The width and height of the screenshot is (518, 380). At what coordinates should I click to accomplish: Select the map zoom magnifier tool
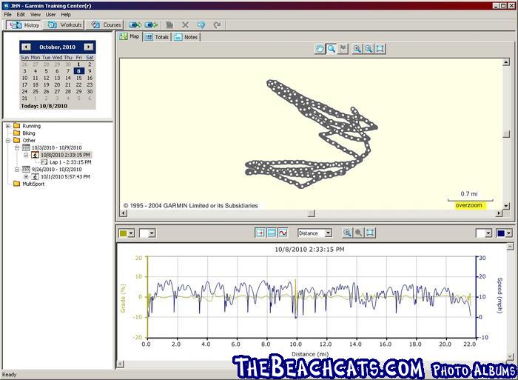coord(332,49)
